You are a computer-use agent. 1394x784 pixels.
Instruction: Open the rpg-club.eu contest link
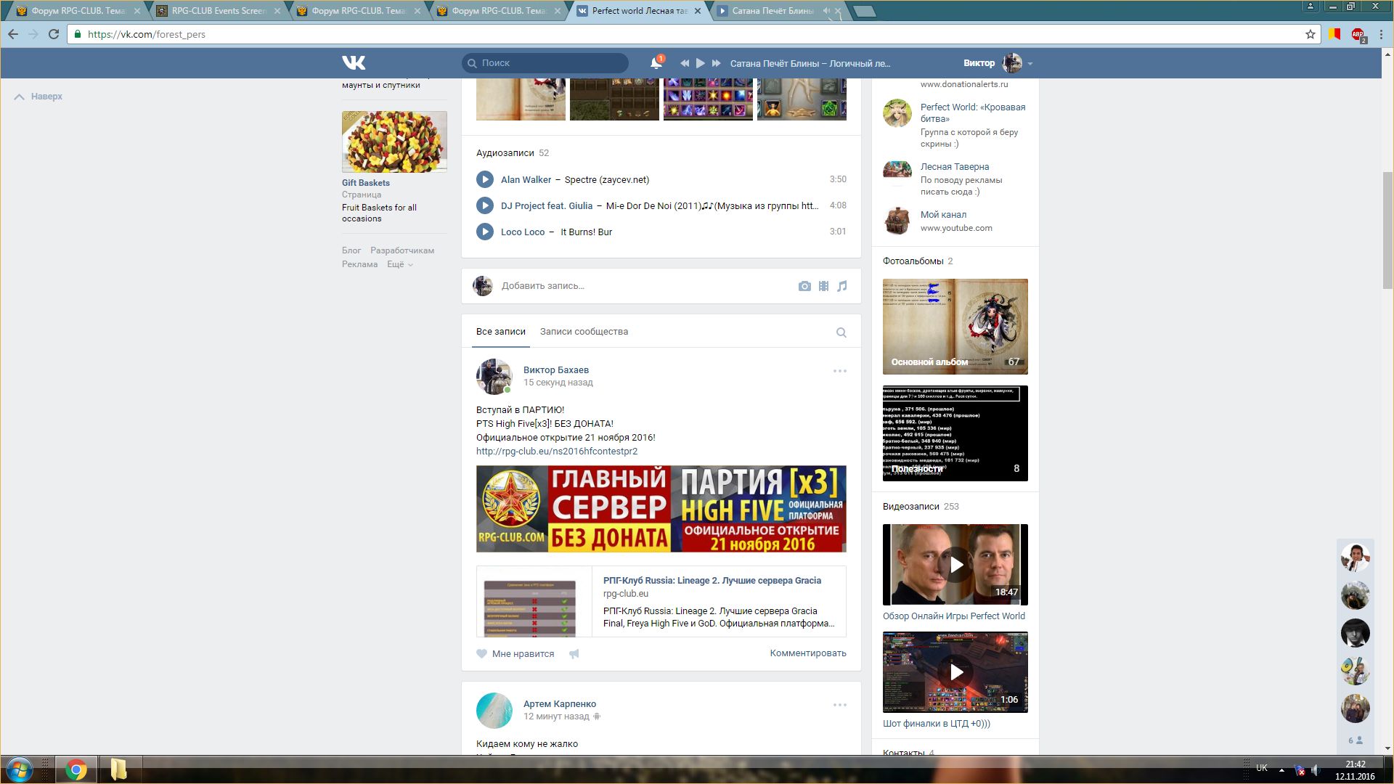coord(557,452)
